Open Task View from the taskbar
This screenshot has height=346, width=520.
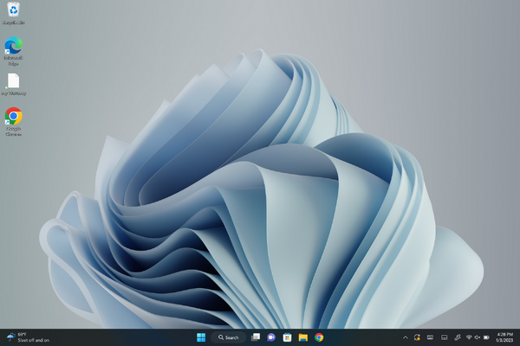[x=256, y=337]
